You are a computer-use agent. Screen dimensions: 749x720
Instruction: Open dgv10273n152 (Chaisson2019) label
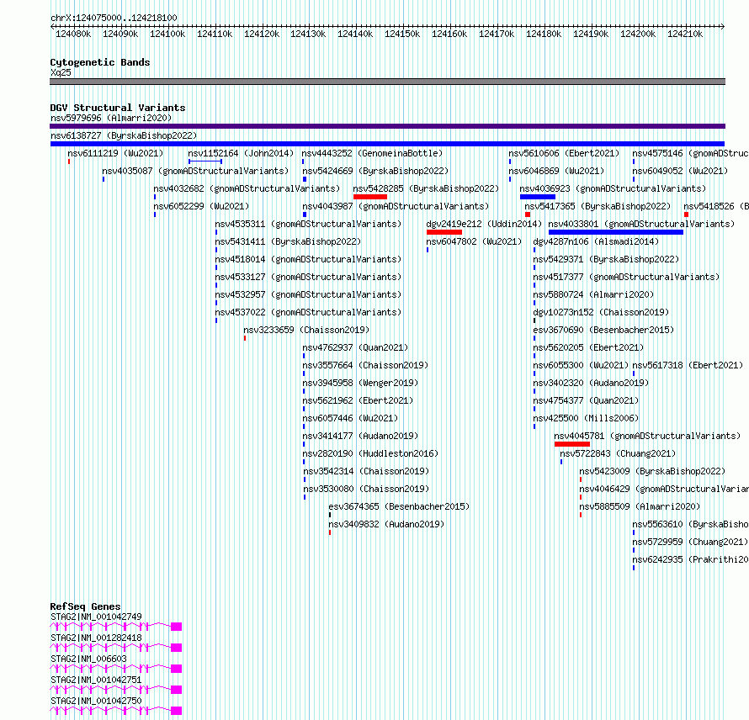(x=601, y=312)
